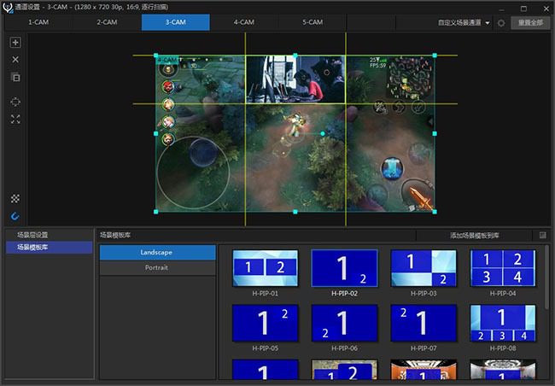The image size is (555, 386).
Task: Click the top-left cyan resize handle
Action: [x=156, y=56]
